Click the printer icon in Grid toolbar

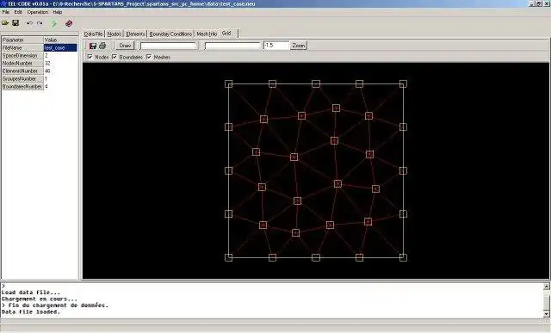(102, 46)
